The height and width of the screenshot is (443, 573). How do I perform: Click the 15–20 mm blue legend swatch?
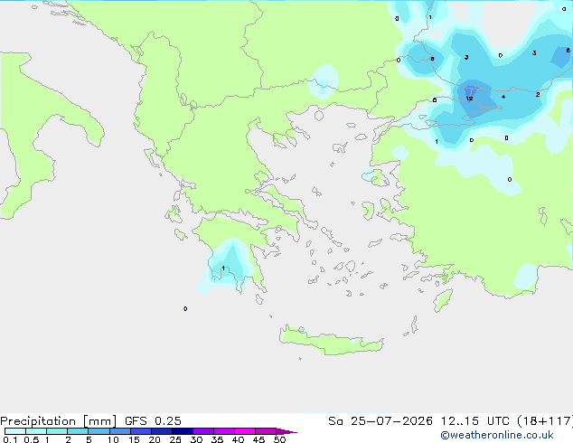coord(140,431)
